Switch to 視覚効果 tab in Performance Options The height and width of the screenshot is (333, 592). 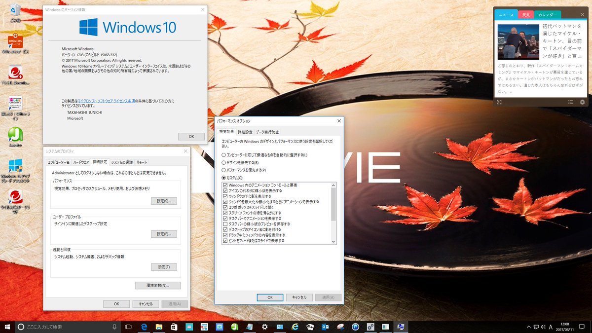(226, 132)
